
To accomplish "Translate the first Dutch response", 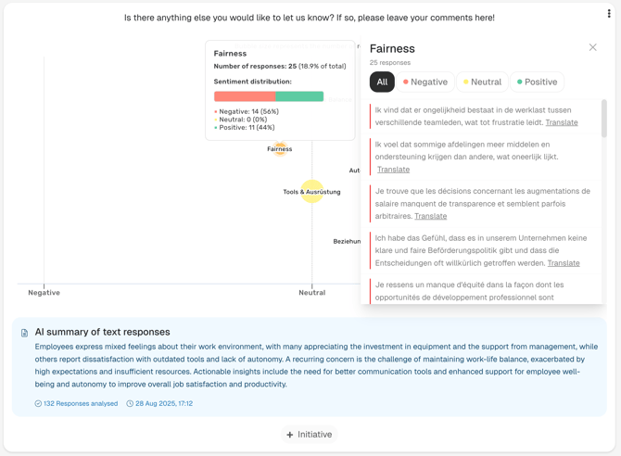I will coord(562,122).
